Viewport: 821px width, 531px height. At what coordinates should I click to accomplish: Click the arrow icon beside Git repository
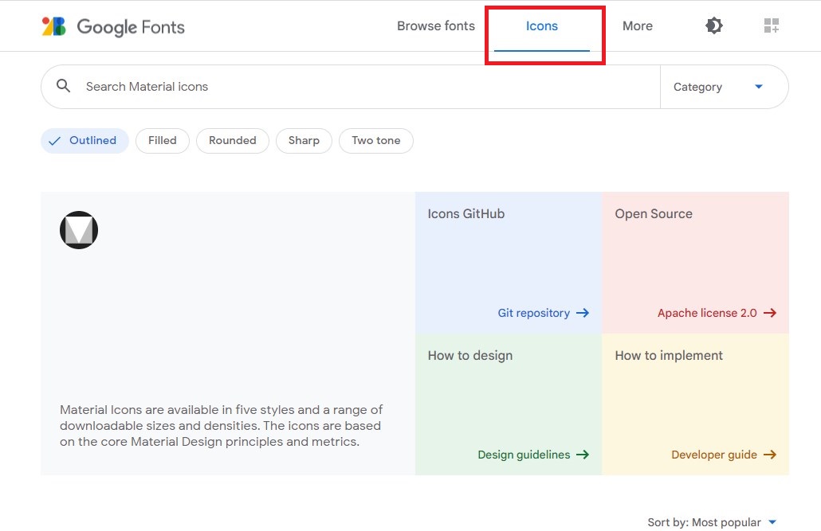583,313
